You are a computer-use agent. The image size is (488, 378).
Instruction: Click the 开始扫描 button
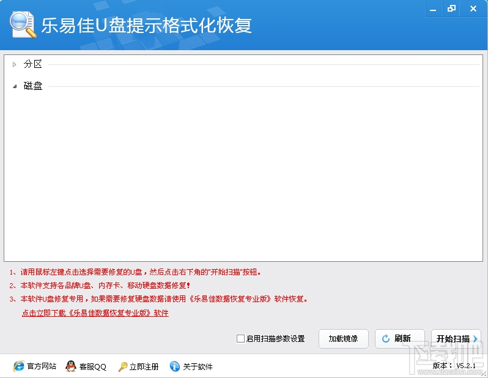click(x=456, y=338)
